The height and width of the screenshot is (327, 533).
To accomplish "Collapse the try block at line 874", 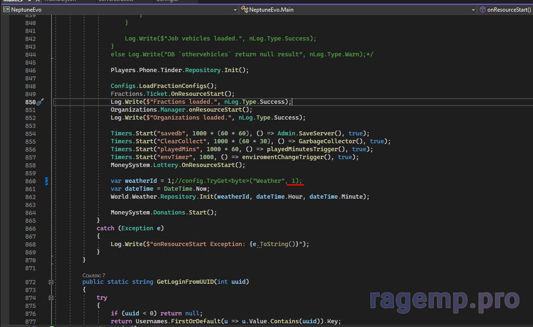I will 51,298.
